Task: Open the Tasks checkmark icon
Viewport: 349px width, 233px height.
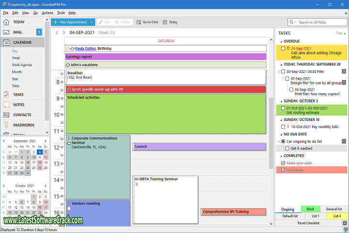Action: tap(6, 95)
